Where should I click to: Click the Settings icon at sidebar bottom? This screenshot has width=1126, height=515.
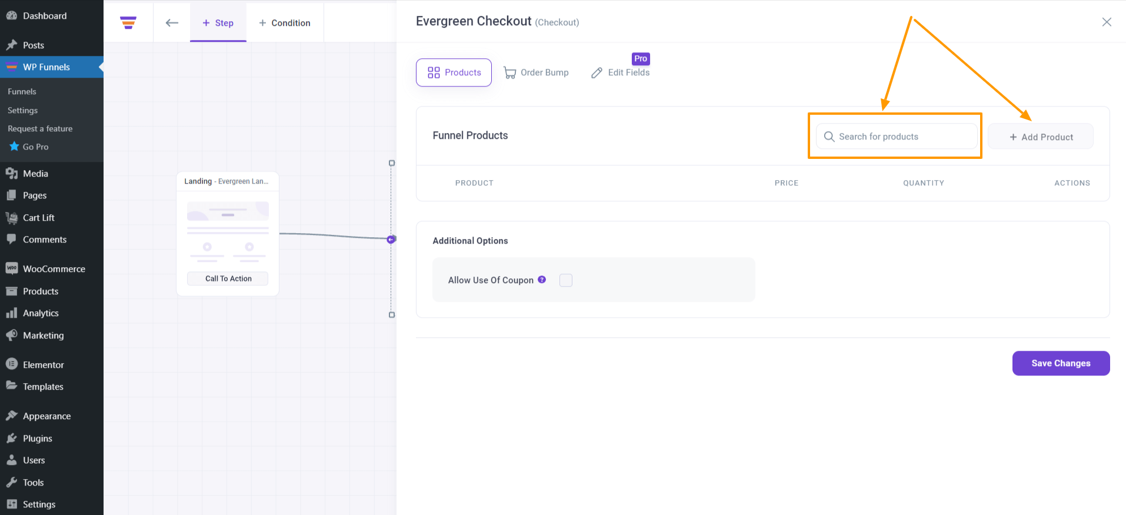pos(12,504)
